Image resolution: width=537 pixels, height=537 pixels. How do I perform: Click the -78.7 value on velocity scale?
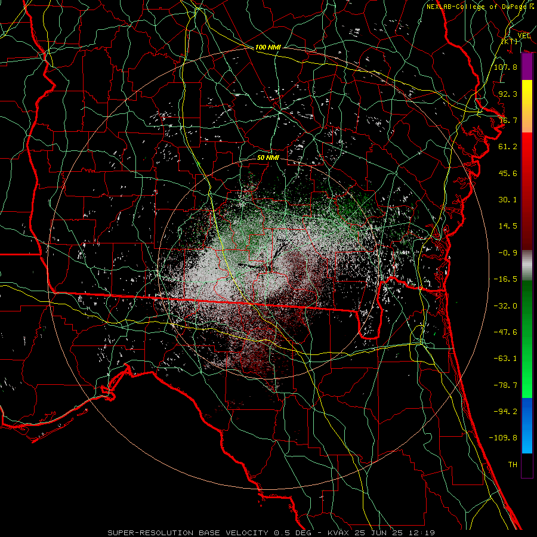tap(505, 385)
